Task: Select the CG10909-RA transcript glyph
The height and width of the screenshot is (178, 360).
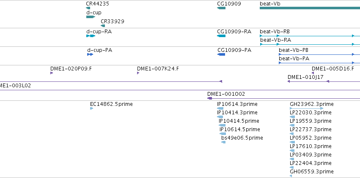Action: (221, 36)
